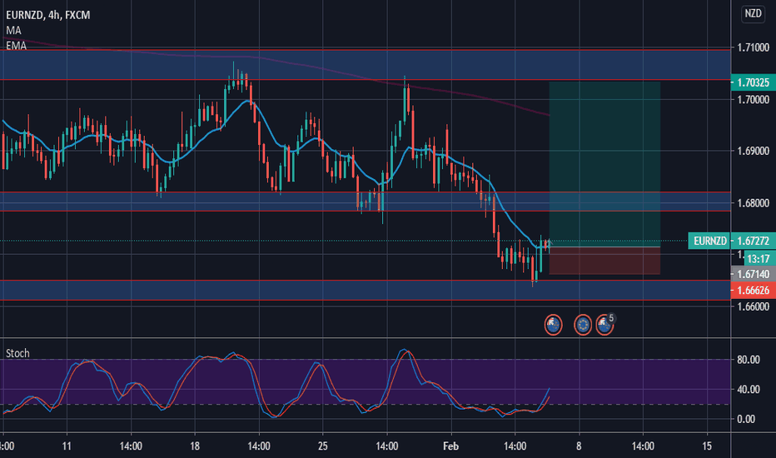Select the Stoch indicator label

17,353
